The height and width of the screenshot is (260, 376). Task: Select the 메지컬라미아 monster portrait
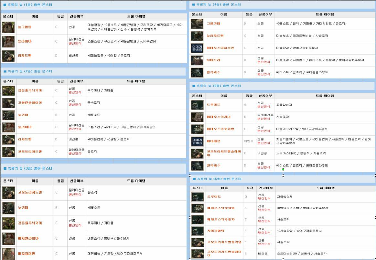pyautogui.click(x=8, y=239)
